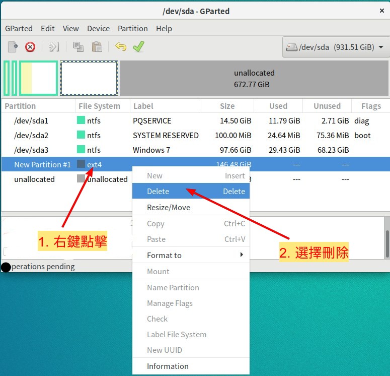Apply all operations with green checkmark

[x=138, y=47]
